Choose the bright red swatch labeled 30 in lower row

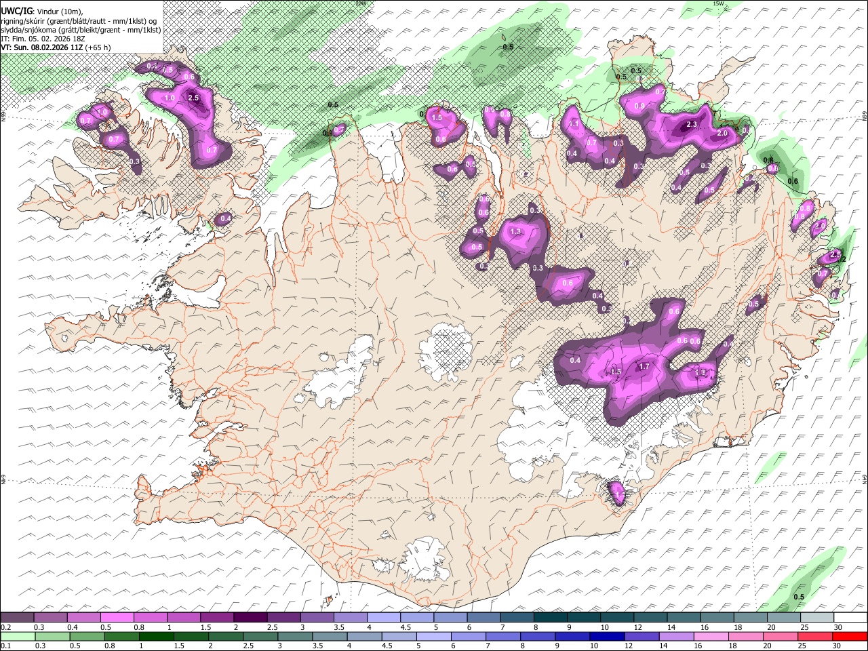point(850,637)
